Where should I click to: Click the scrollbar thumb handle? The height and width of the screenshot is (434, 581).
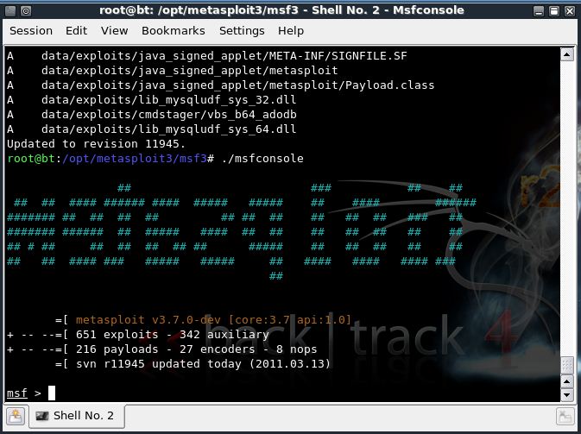pos(567,365)
